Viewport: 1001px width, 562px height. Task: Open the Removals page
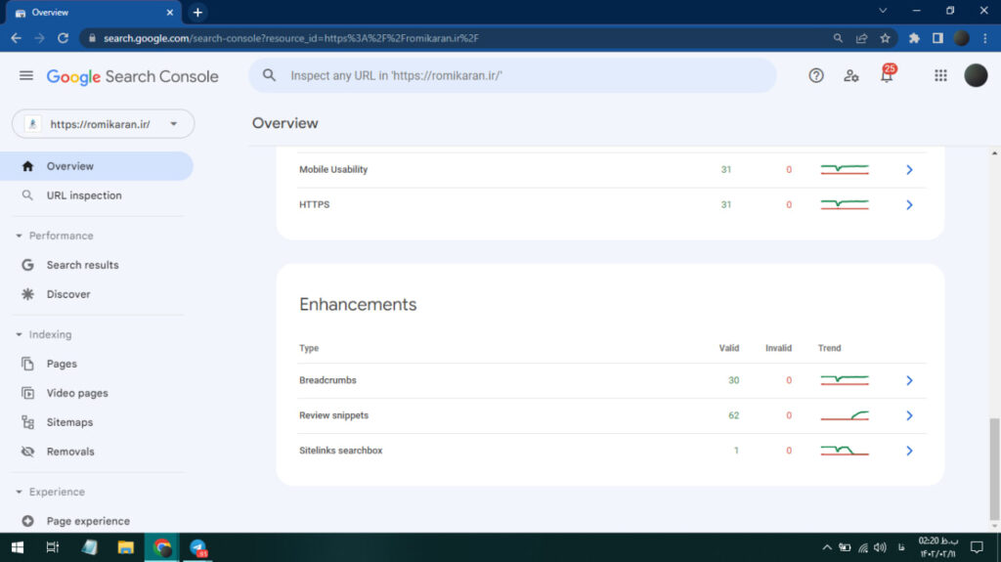70,453
